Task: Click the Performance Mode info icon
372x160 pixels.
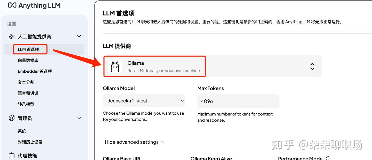Action: pos(327,159)
